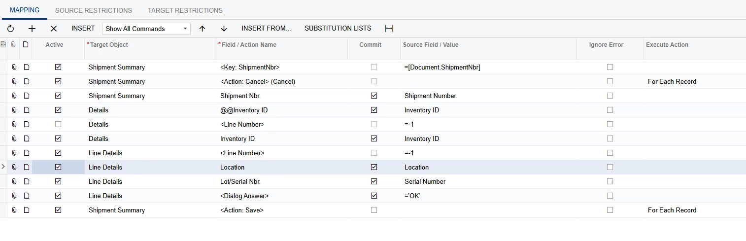The height and width of the screenshot is (241, 746).
Task: Add a new row with the plus icon
Action: coord(32,29)
